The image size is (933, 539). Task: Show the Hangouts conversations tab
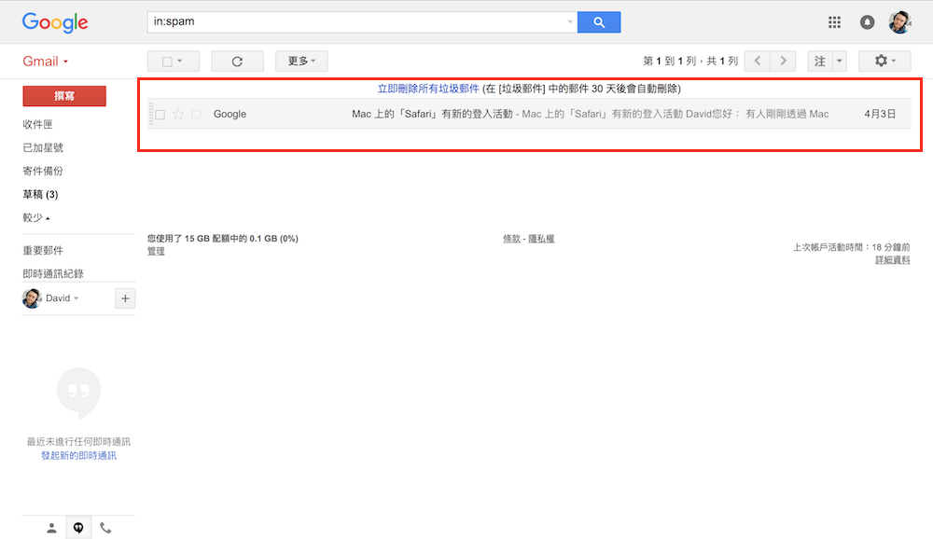tap(78, 528)
